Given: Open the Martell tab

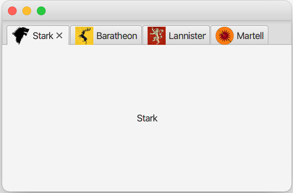Looking at the screenshot, I should pyautogui.click(x=239, y=35).
